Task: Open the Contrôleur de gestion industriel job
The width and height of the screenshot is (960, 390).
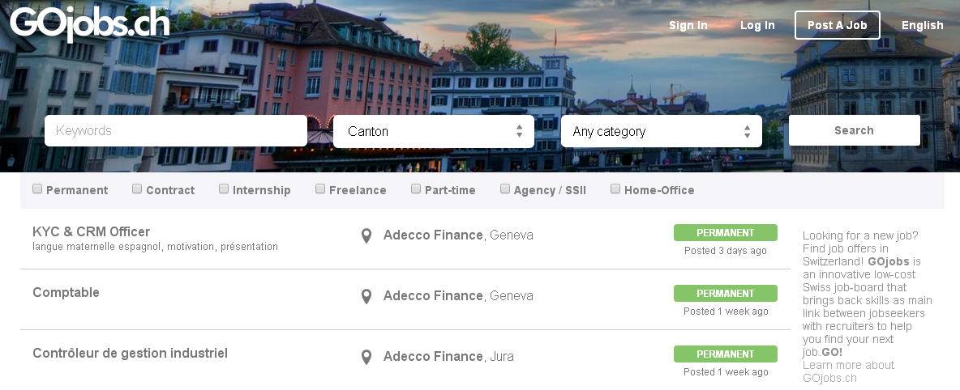Action: point(130,354)
